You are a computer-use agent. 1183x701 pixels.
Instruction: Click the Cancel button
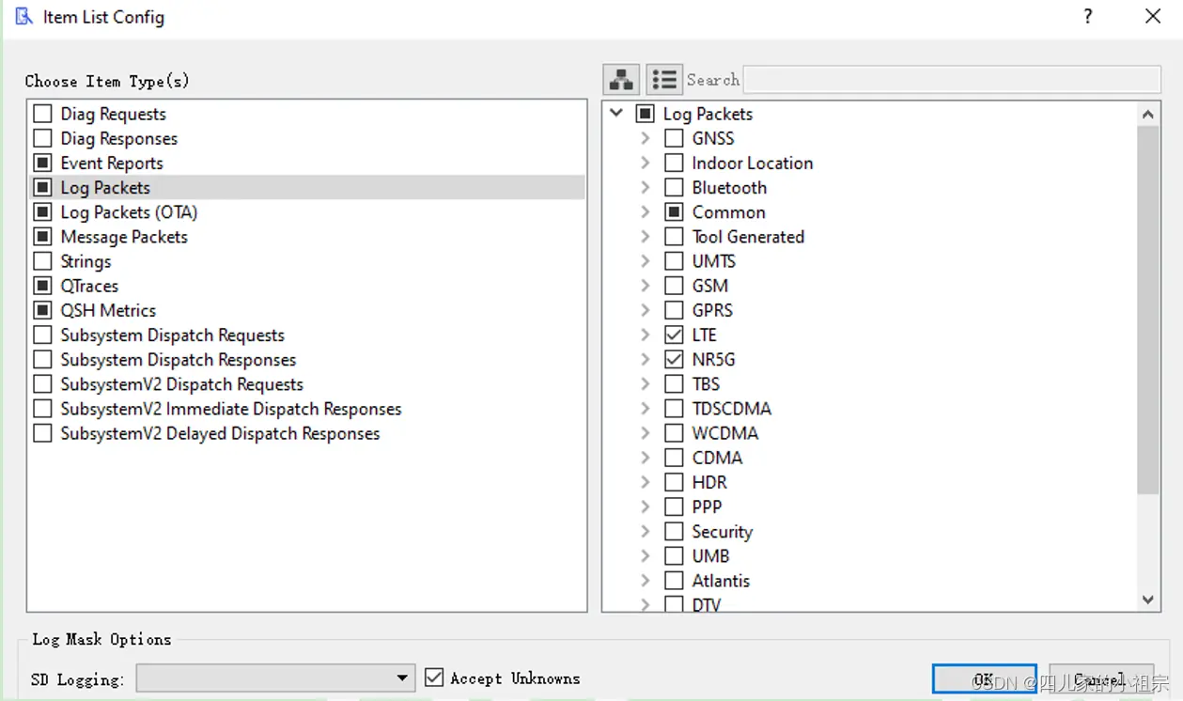[1101, 679]
